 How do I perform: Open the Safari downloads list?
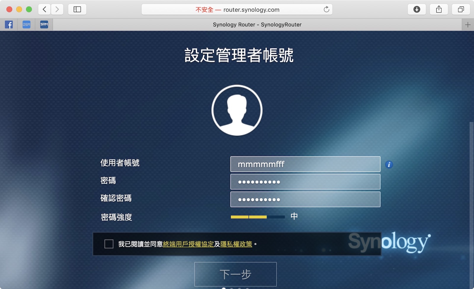[x=417, y=9]
